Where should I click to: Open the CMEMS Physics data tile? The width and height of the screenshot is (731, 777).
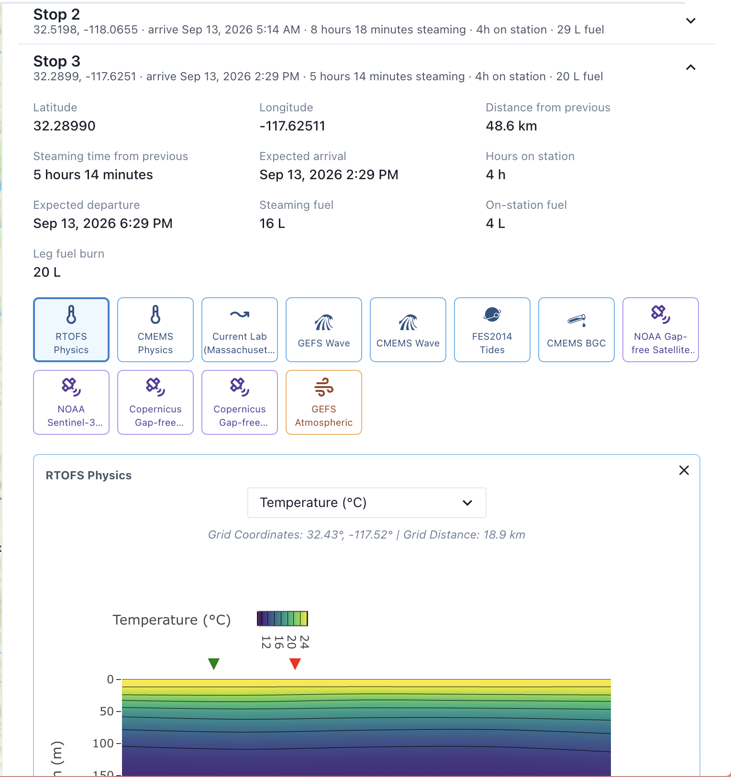point(155,330)
